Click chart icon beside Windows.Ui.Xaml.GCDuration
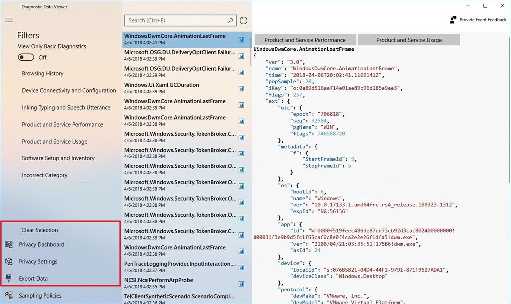Screen dimensions: 511x304 tap(241, 88)
